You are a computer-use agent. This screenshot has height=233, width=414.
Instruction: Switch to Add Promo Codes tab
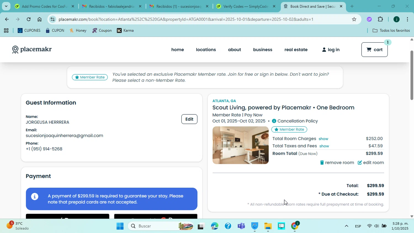44,6
